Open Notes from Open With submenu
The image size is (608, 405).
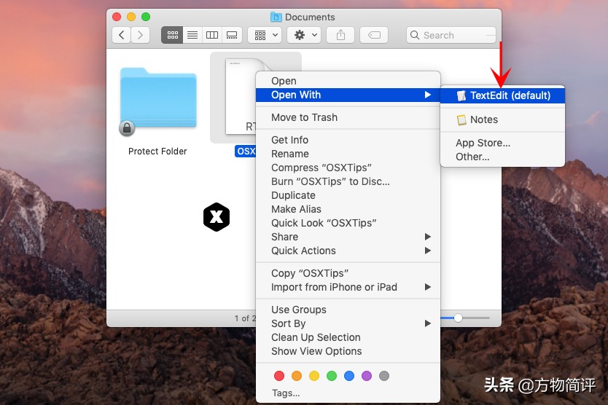coord(483,119)
